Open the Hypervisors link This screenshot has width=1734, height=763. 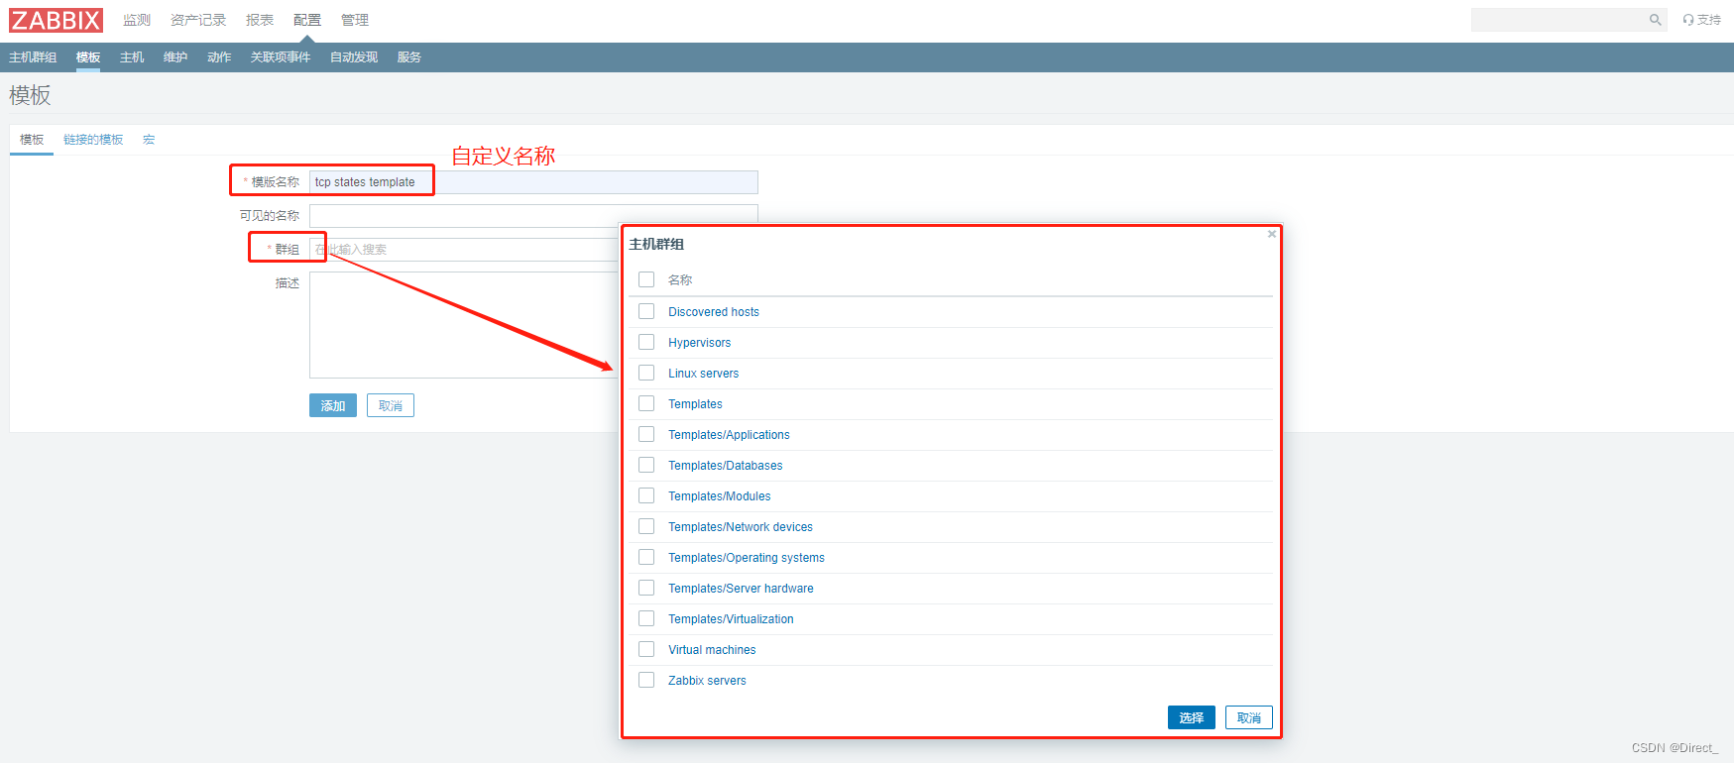(699, 343)
